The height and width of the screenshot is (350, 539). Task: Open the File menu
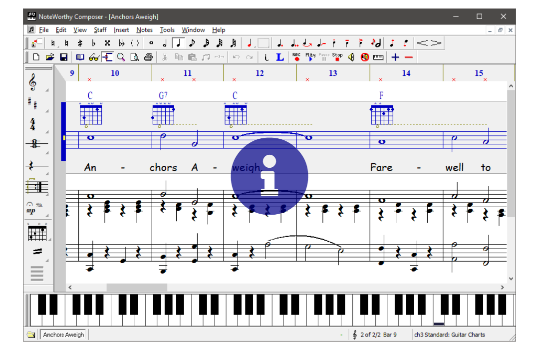(43, 30)
